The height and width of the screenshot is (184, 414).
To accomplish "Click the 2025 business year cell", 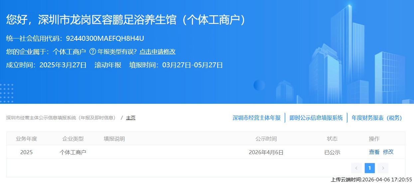I will (26, 152).
